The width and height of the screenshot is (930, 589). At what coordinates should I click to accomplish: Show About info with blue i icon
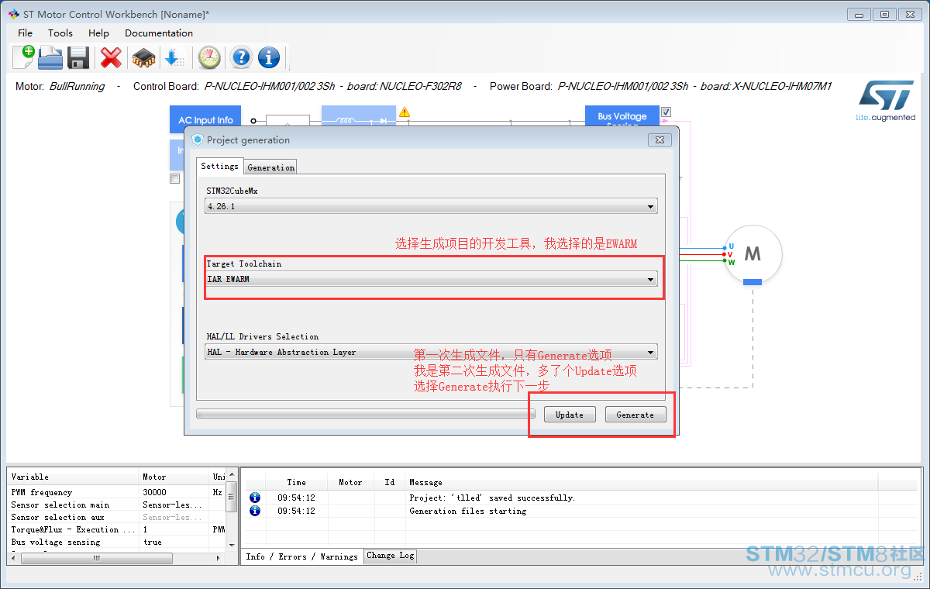click(x=269, y=57)
